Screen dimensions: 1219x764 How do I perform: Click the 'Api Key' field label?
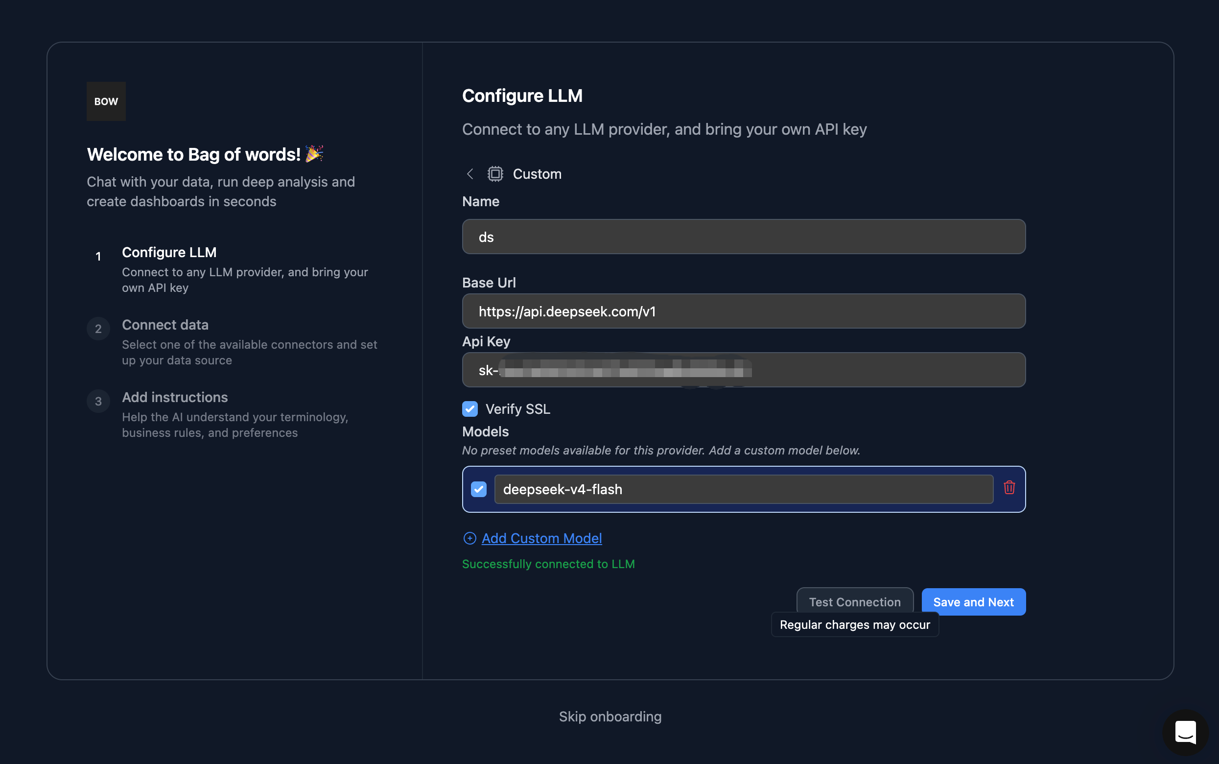coord(486,341)
